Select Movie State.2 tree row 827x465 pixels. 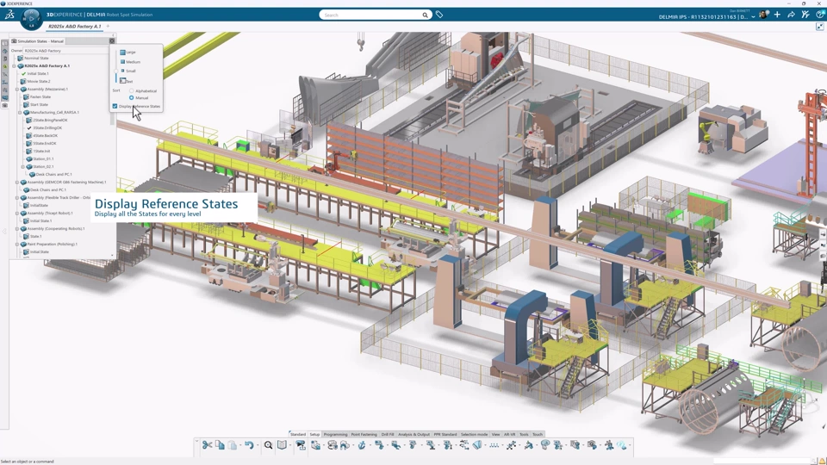tap(36, 81)
